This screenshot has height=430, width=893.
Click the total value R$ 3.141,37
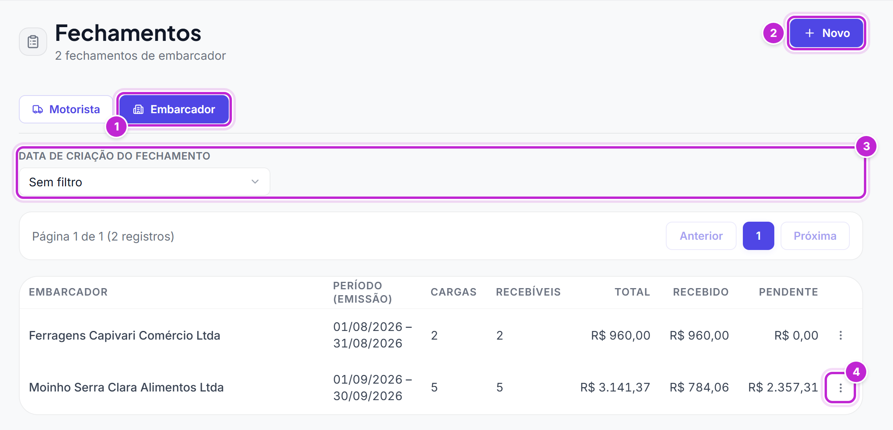click(615, 387)
